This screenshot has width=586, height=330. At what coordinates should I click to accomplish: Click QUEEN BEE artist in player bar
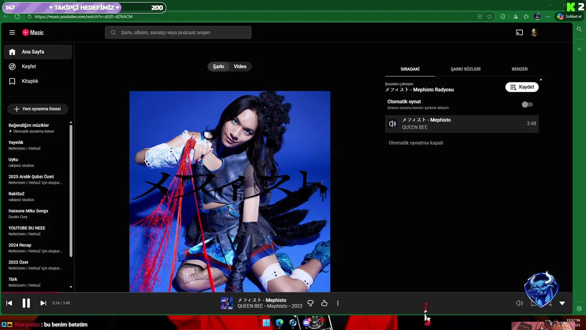click(250, 306)
